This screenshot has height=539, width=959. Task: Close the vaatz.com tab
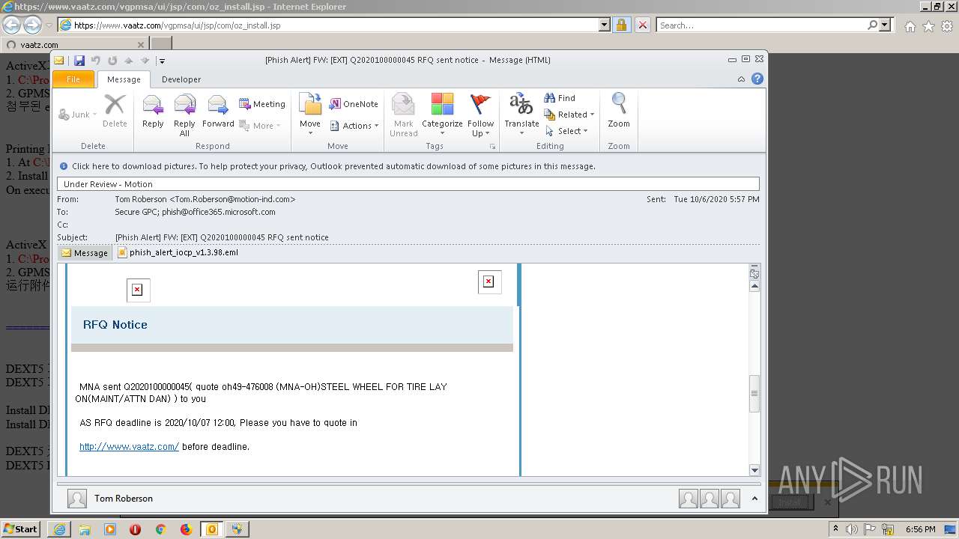pos(140,45)
